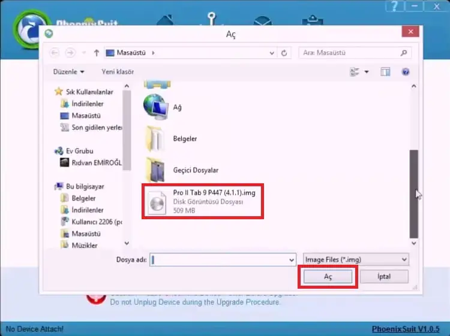Click navigation pane scroll up arrow
Image resolution: width=450 pixels, height=336 pixels.
click(127, 86)
